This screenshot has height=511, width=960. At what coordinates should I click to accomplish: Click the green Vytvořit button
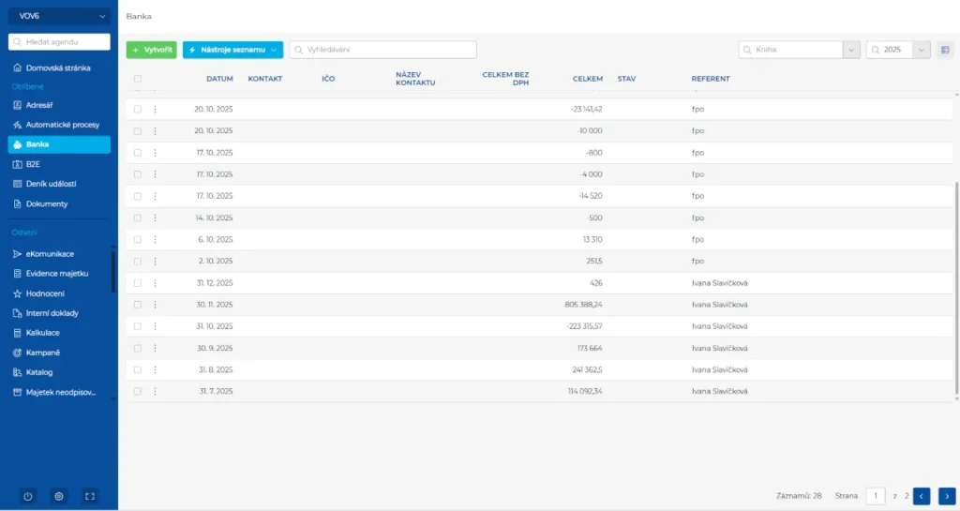tap(151, 50)
